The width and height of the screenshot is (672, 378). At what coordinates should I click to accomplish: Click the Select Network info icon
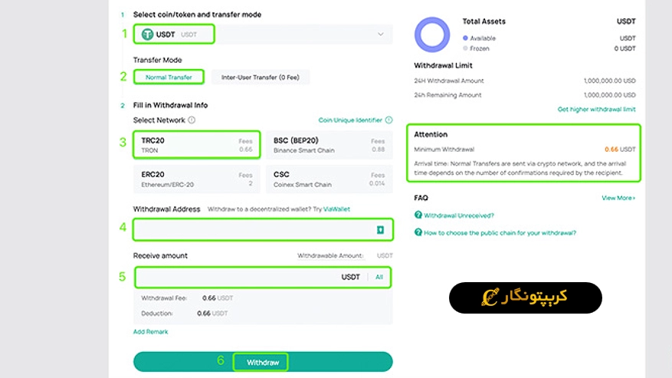coord(192,120)
